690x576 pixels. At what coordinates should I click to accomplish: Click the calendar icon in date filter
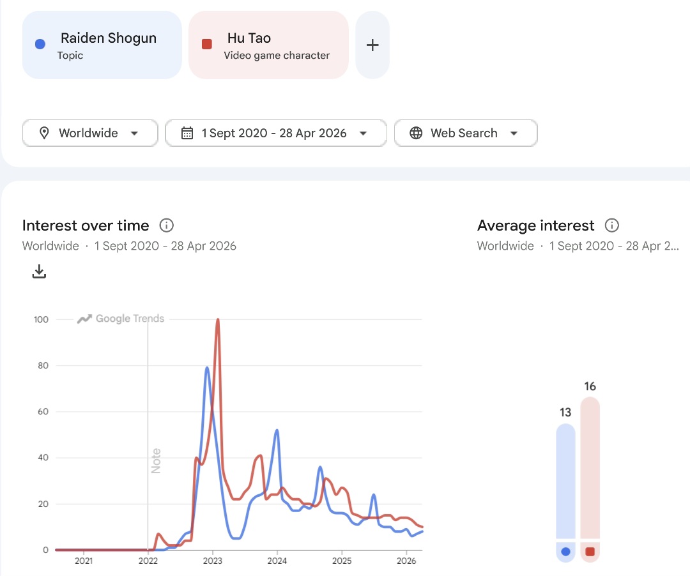pyautogui.click(x=187, y=133)
